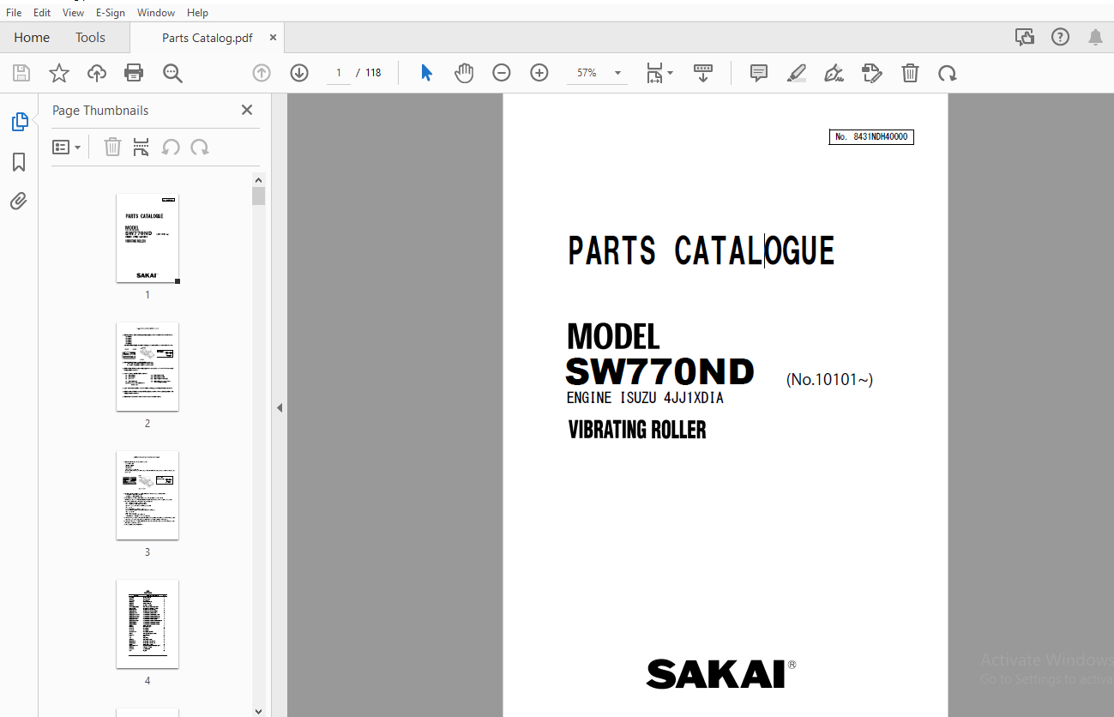Open the Bookmarks panel

[19, 162]
